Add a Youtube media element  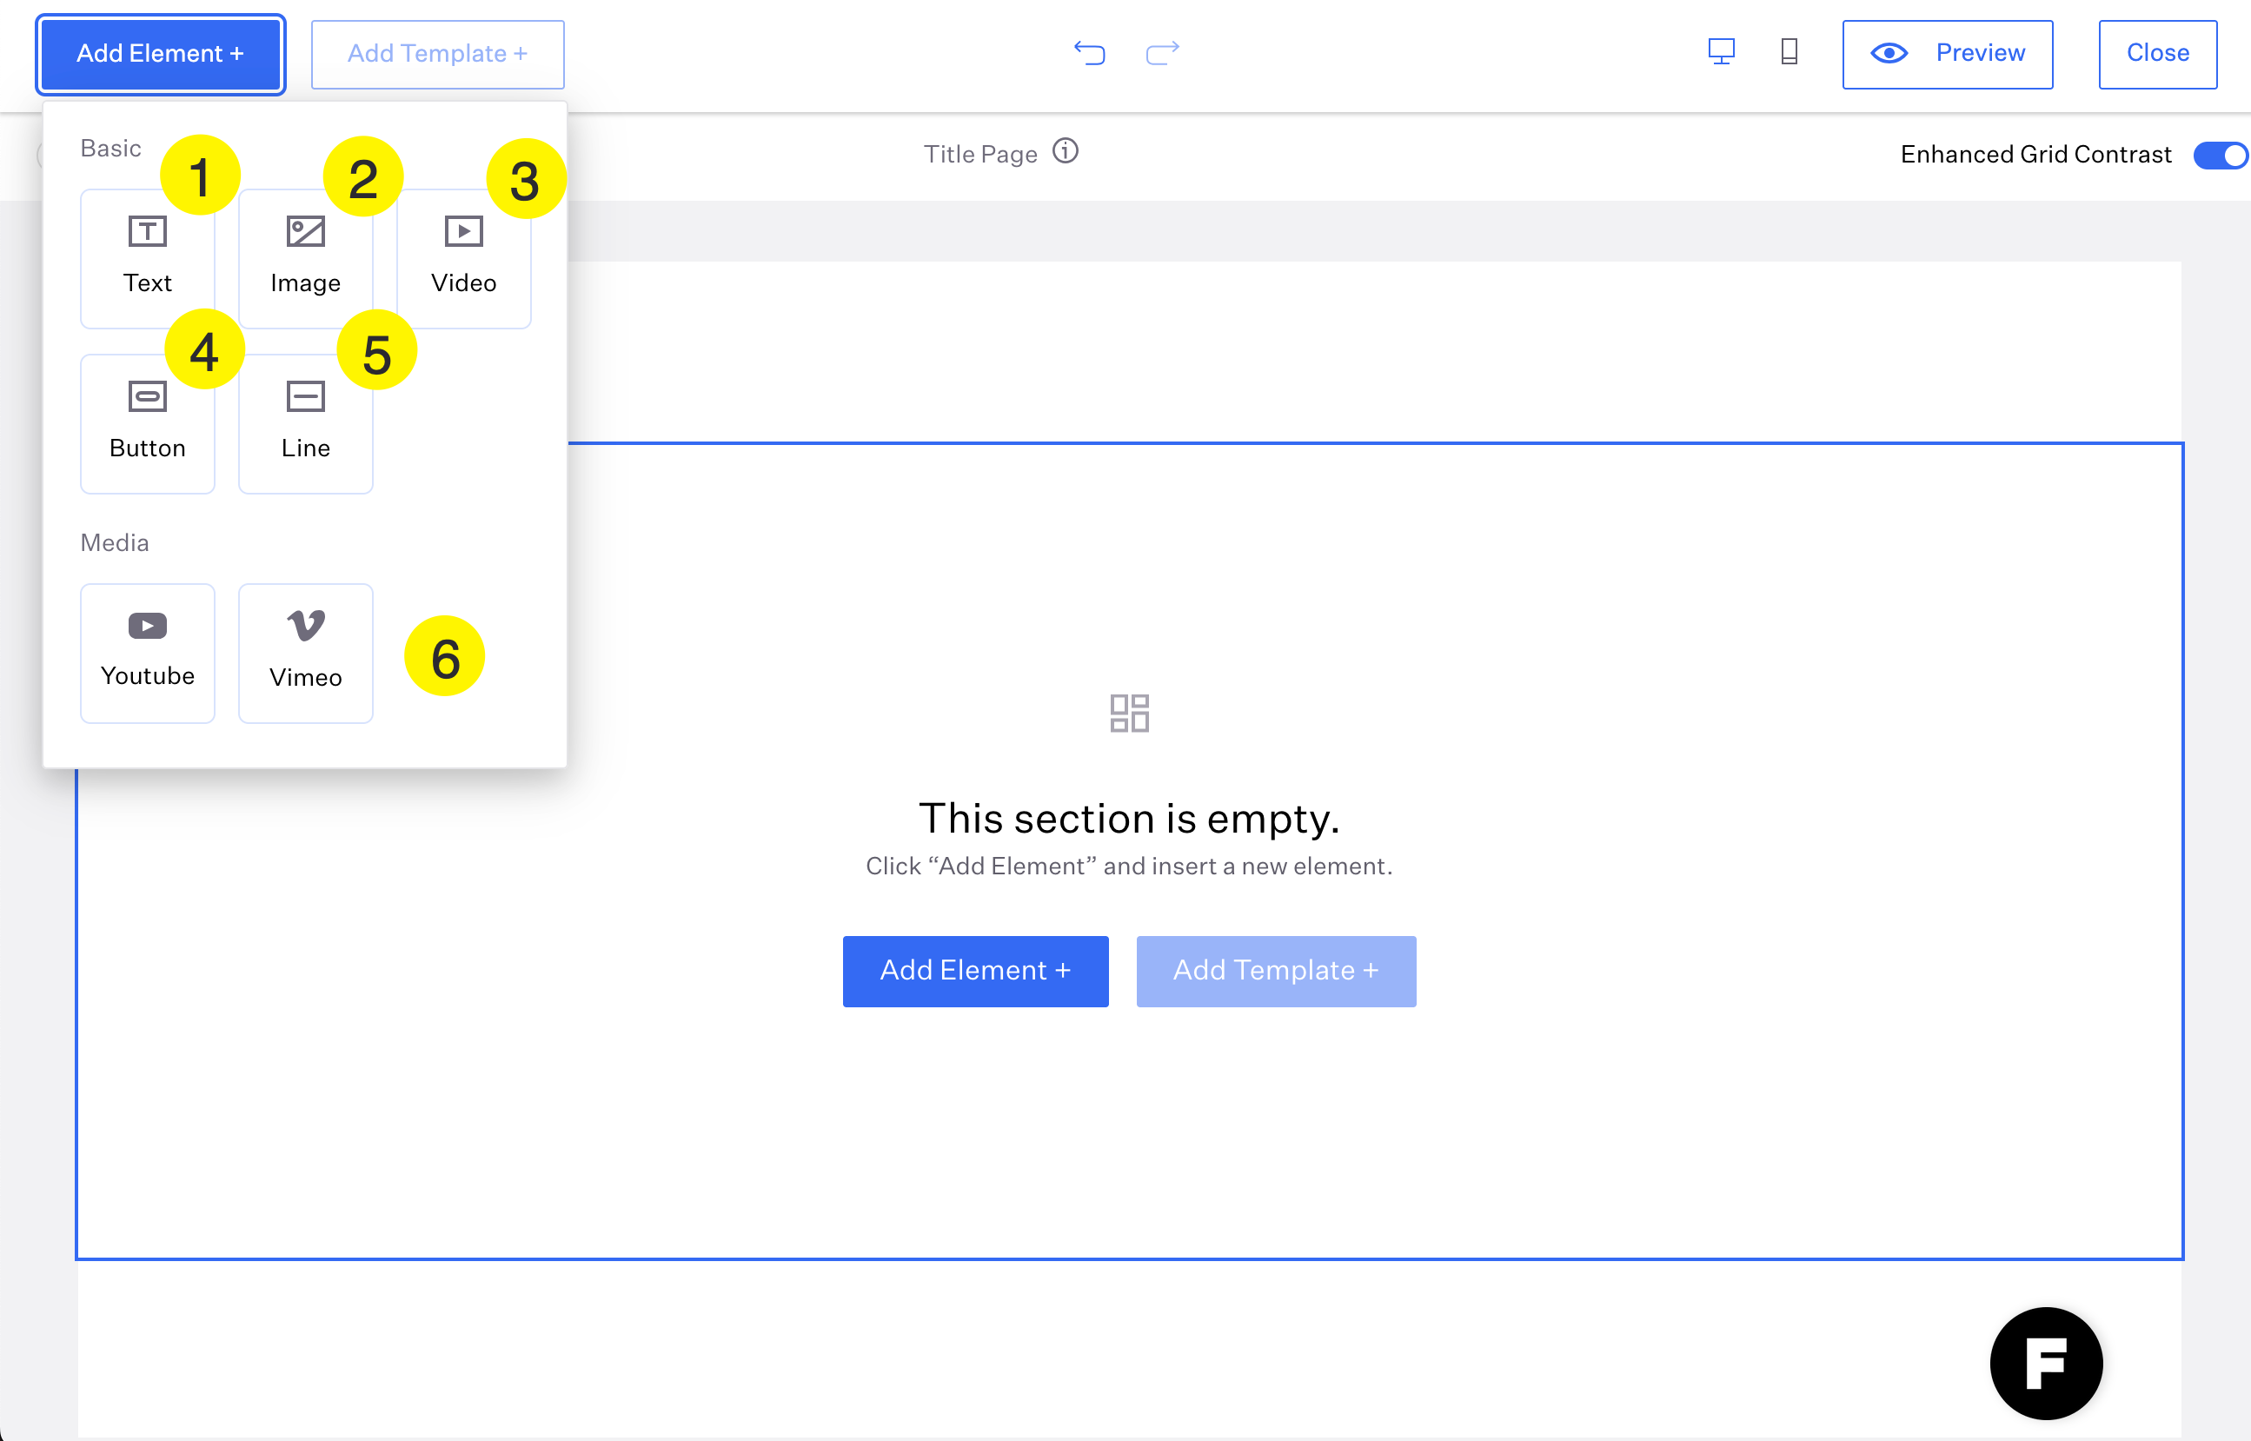point(147,653)
